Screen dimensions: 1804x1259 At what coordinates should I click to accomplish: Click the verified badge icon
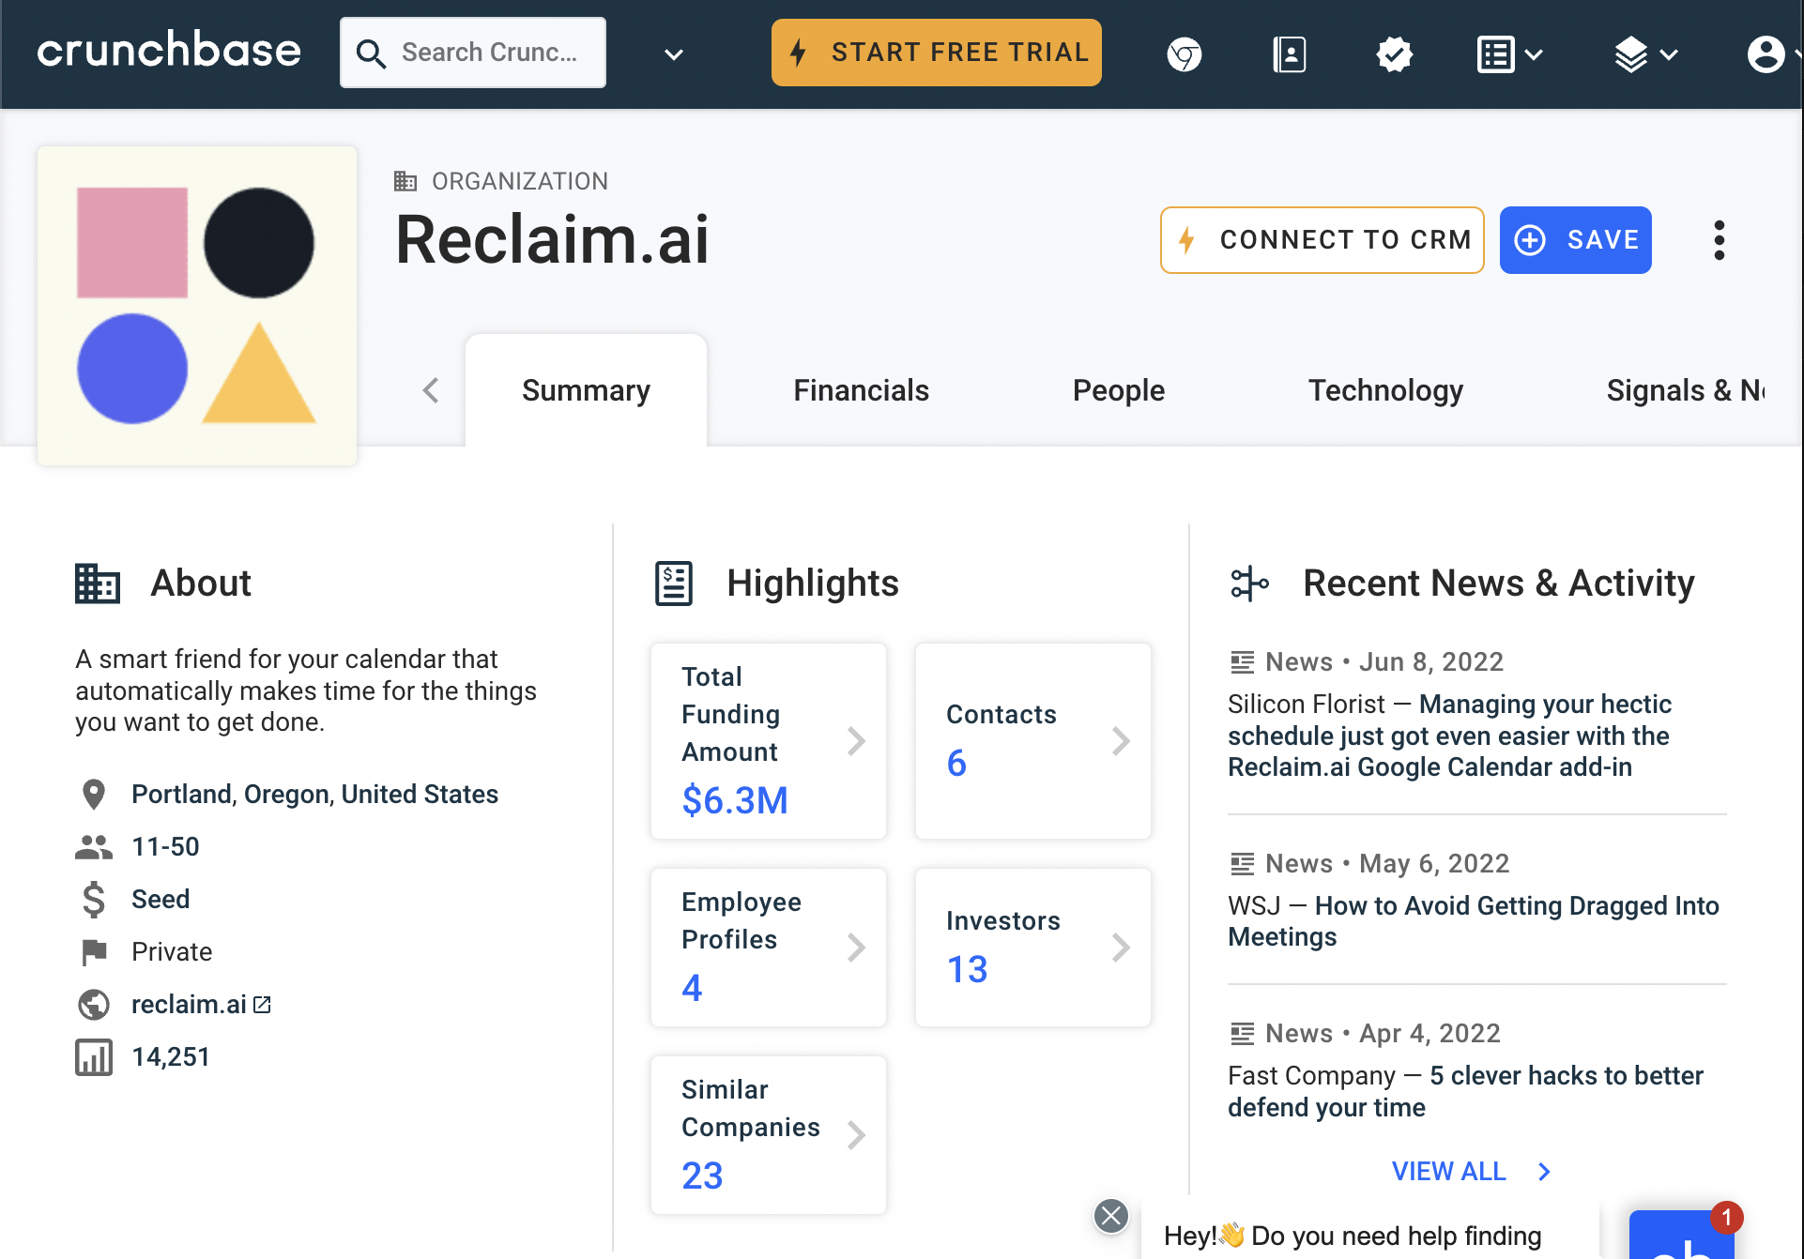point(1395,54)
